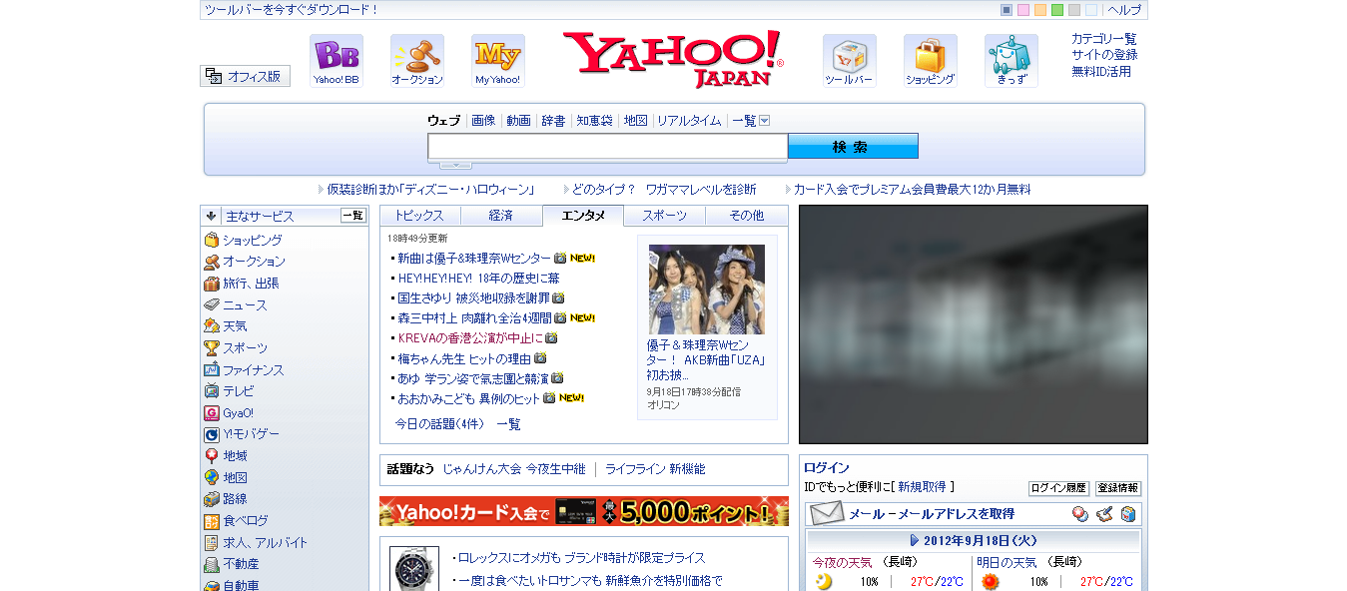Select the pink theme color swatch
This screenshot has height=591, width=1347.
[1023, 10]
